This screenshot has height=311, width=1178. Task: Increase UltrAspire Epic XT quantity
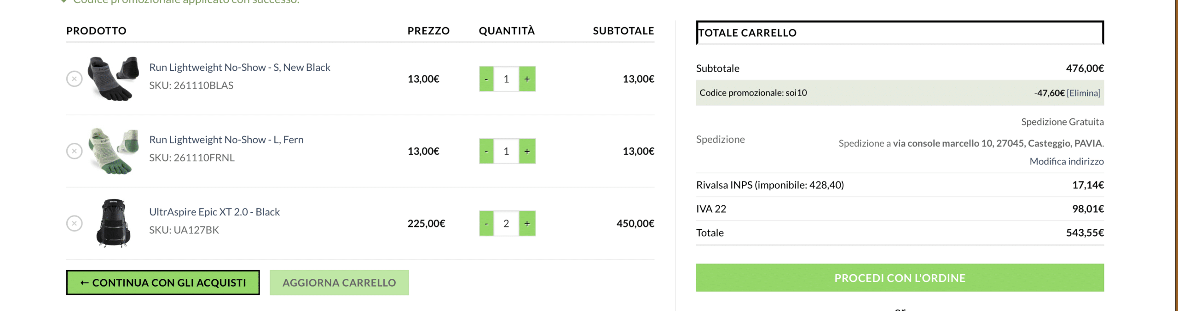tap(527, 223)
